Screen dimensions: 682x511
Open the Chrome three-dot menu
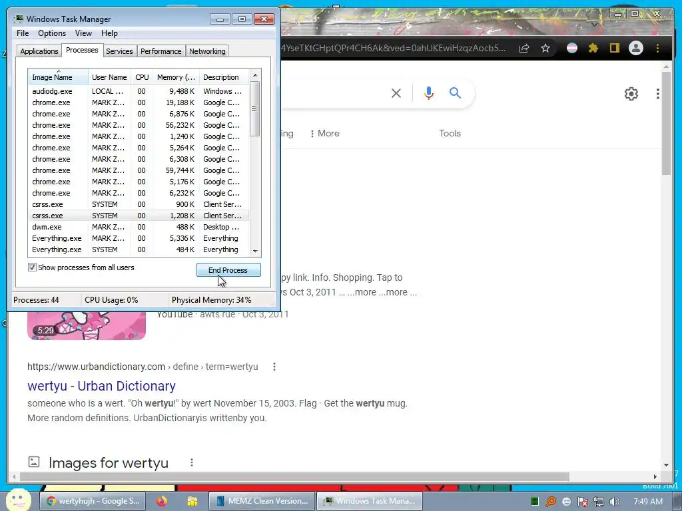(x=657, y=48)
